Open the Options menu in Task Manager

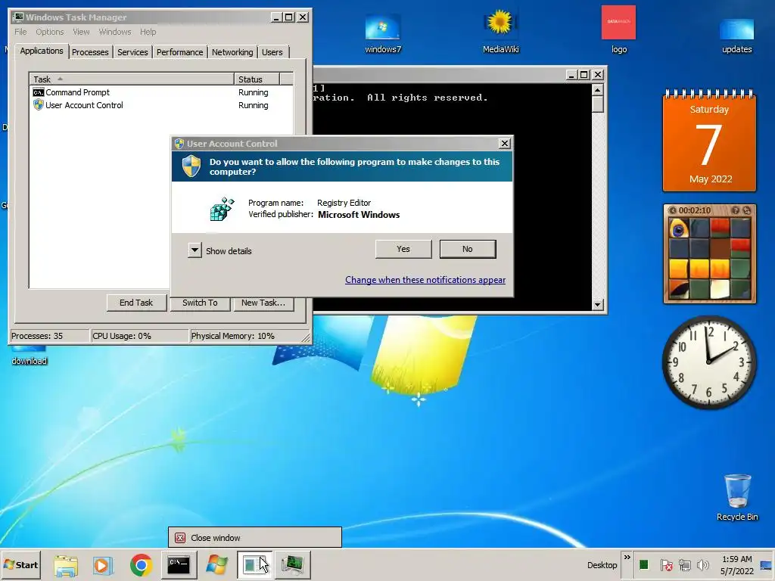coord(49,32)
